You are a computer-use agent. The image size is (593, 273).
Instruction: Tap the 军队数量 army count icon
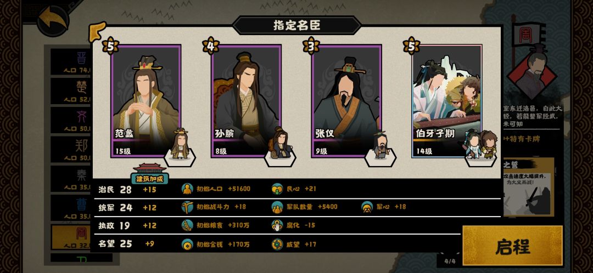point(277,207)
